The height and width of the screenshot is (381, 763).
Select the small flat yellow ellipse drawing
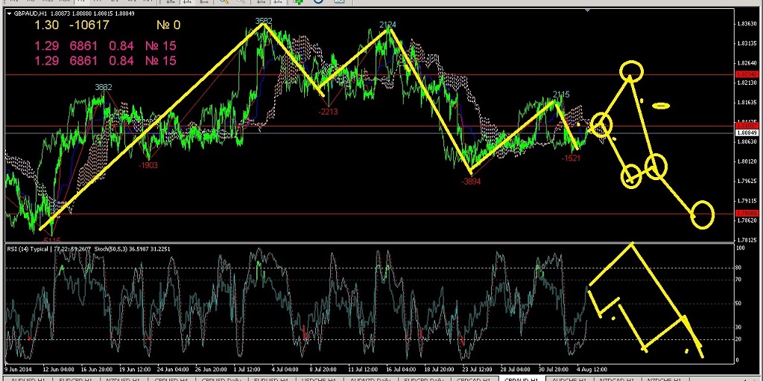(660, 106)
